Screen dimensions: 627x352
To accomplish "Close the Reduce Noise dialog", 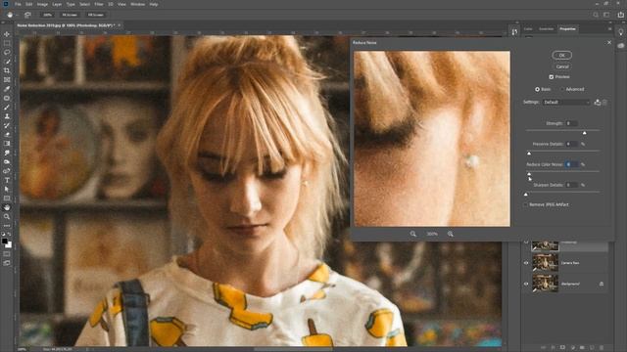I will coord(609,42).
